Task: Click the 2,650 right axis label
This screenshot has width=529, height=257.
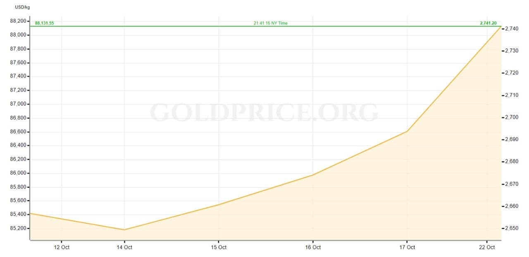Action: click(512, 228)
